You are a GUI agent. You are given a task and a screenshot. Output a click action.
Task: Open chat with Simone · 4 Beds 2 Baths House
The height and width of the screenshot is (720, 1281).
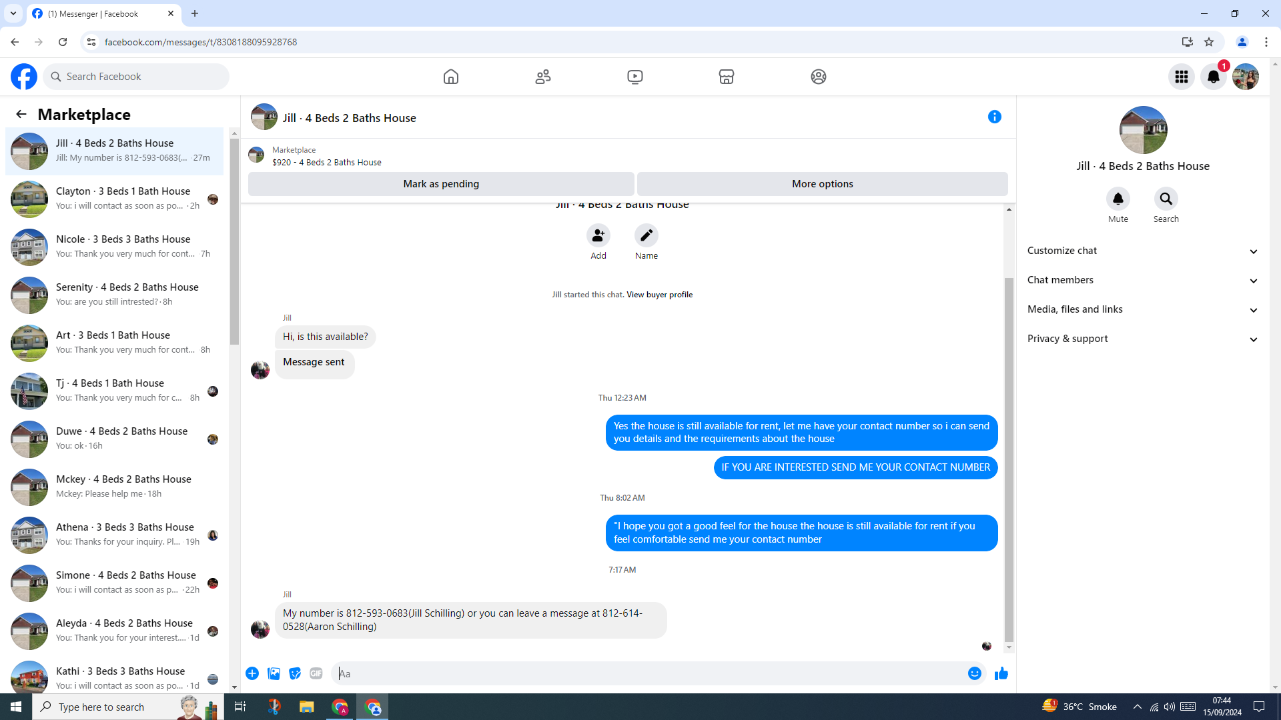coord(115,583)
